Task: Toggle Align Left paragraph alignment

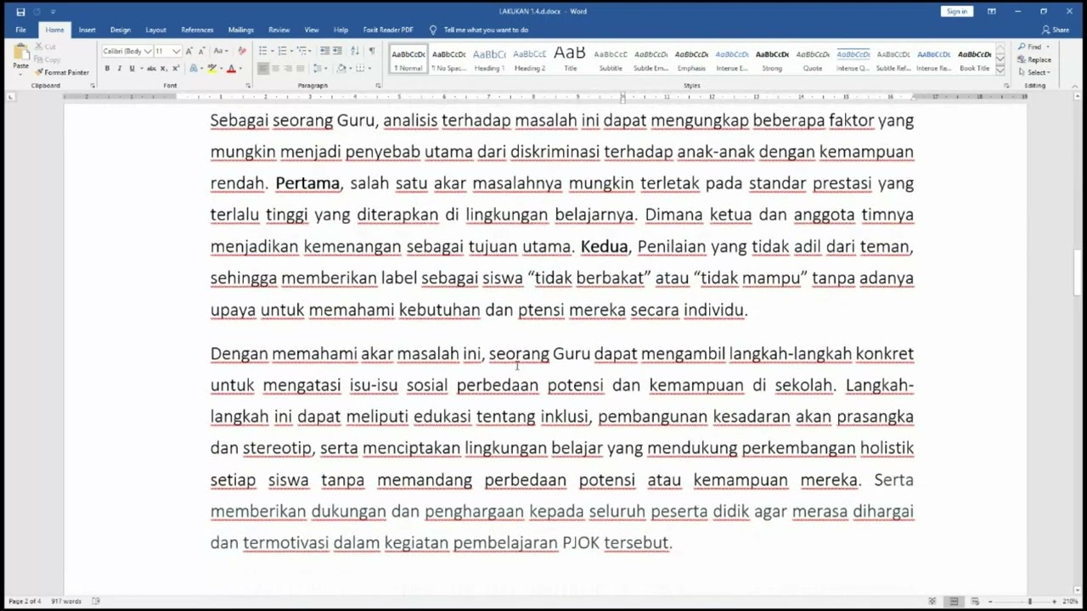Action: click(x=263, y=68)
